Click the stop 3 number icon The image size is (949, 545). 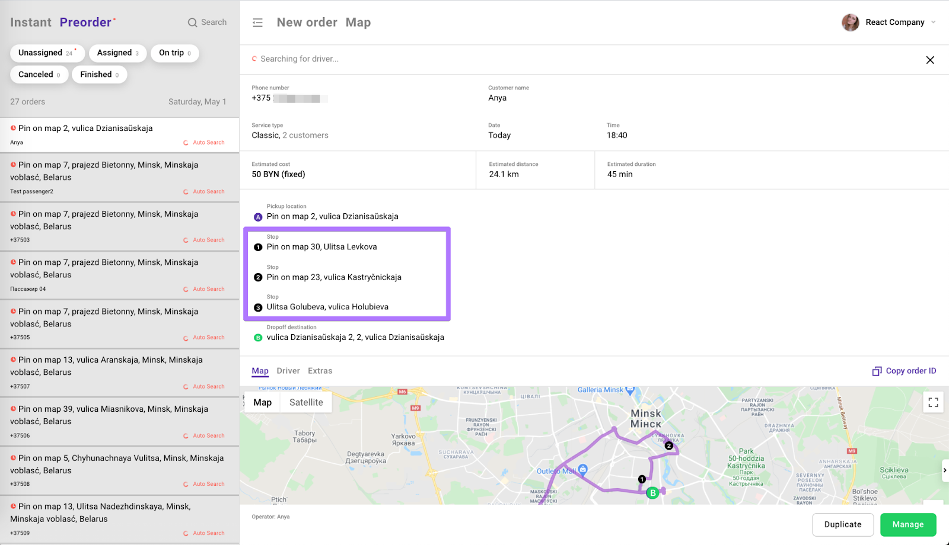[x=258, y=307]
